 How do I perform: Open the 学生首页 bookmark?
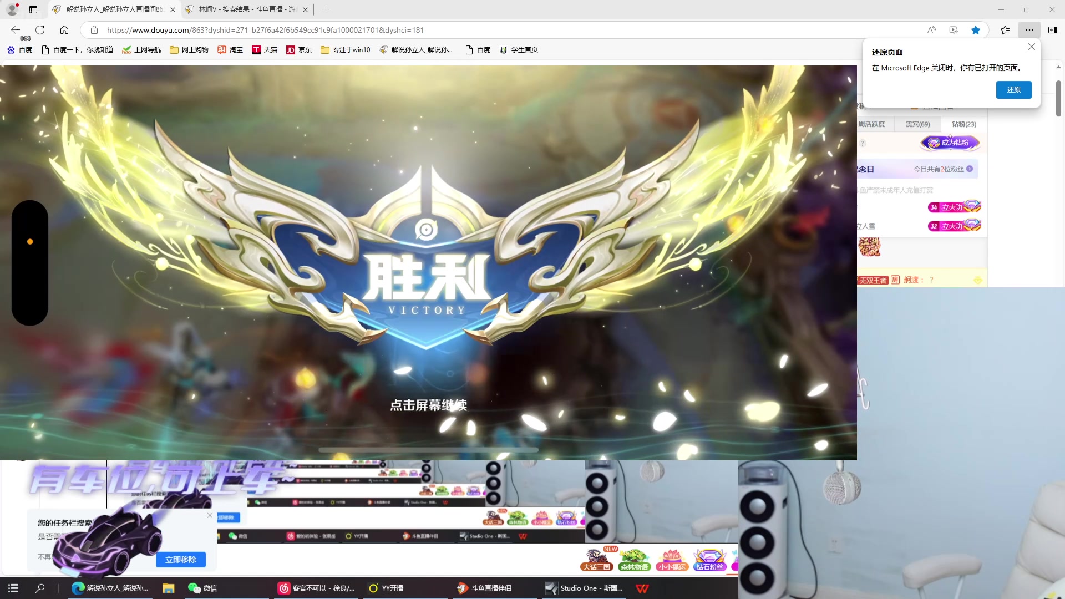pyautogui.click(x=519, y=50)
